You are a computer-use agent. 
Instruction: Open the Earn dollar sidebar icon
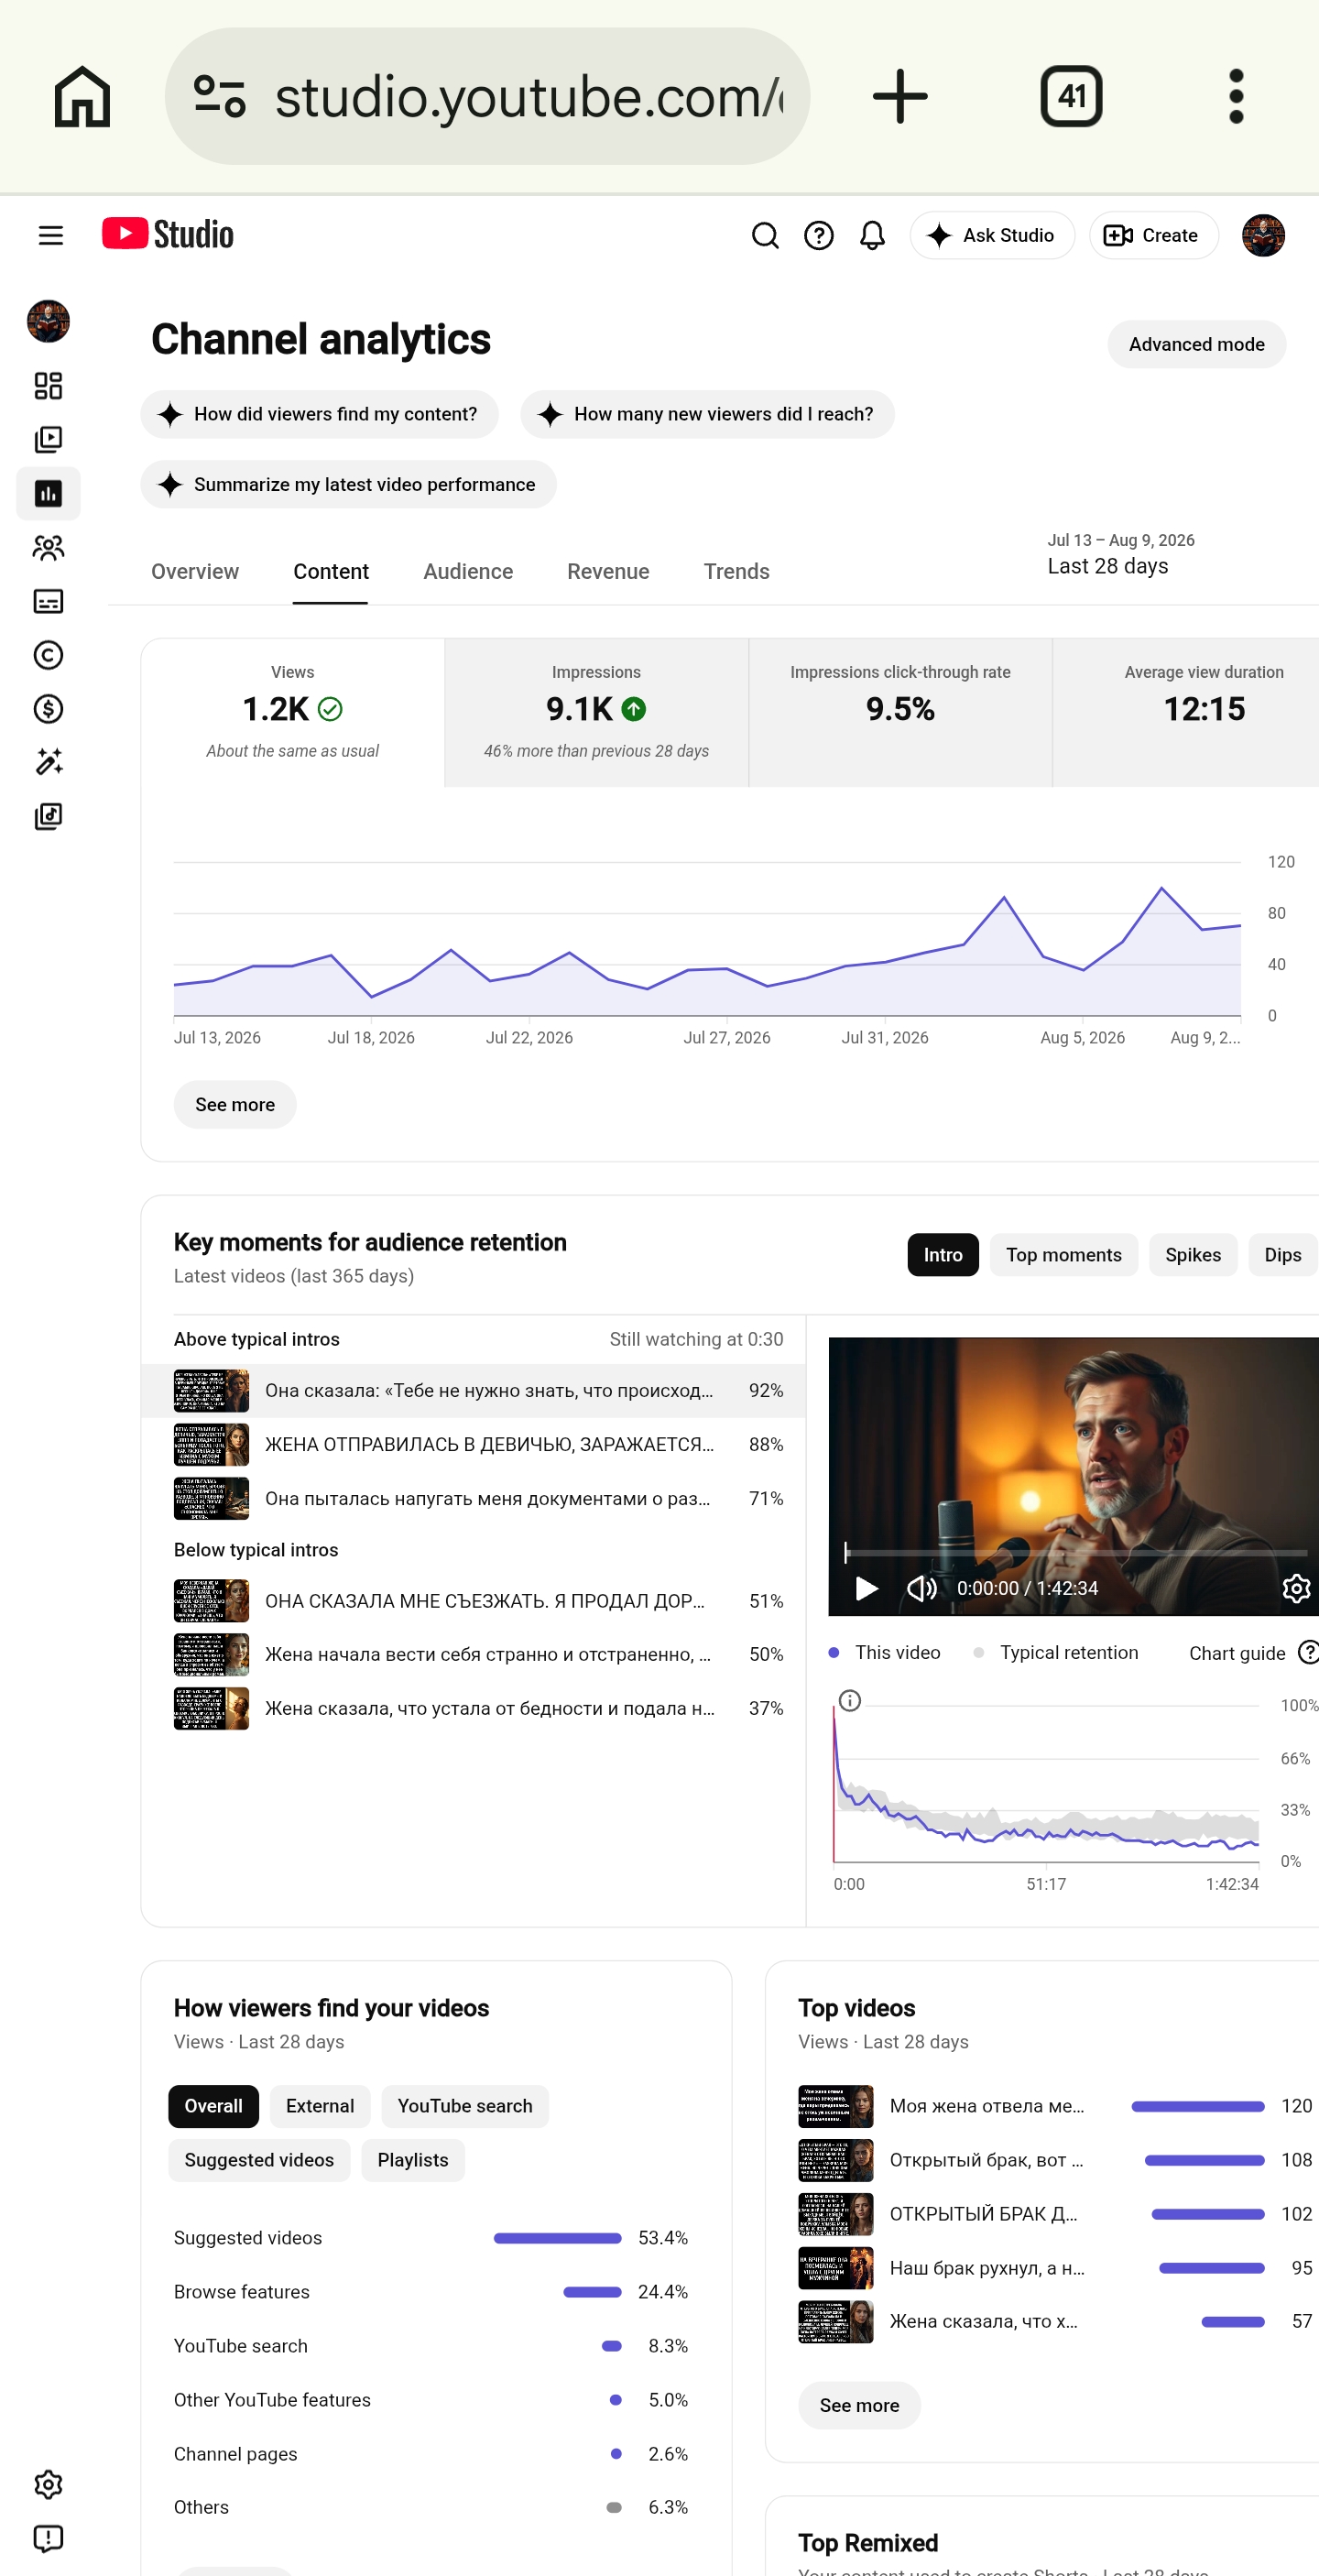click(48, 709)
